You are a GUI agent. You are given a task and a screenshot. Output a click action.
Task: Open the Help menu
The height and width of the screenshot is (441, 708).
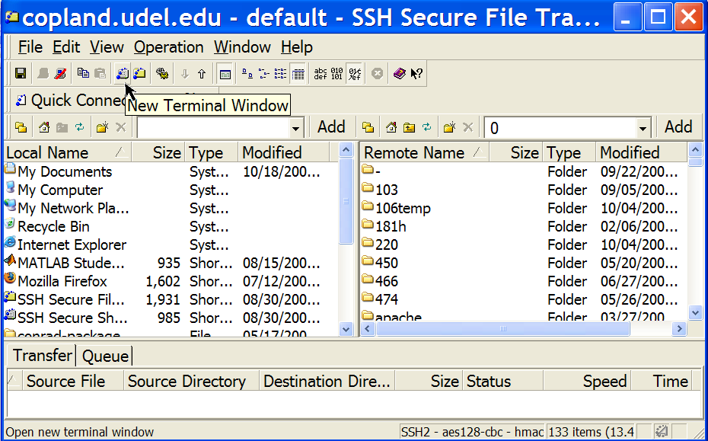click(297, 47)
